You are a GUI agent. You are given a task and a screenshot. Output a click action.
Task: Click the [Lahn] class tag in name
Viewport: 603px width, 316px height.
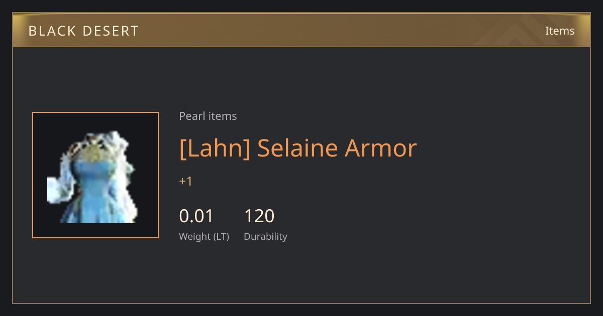click(x=215, y=148)
